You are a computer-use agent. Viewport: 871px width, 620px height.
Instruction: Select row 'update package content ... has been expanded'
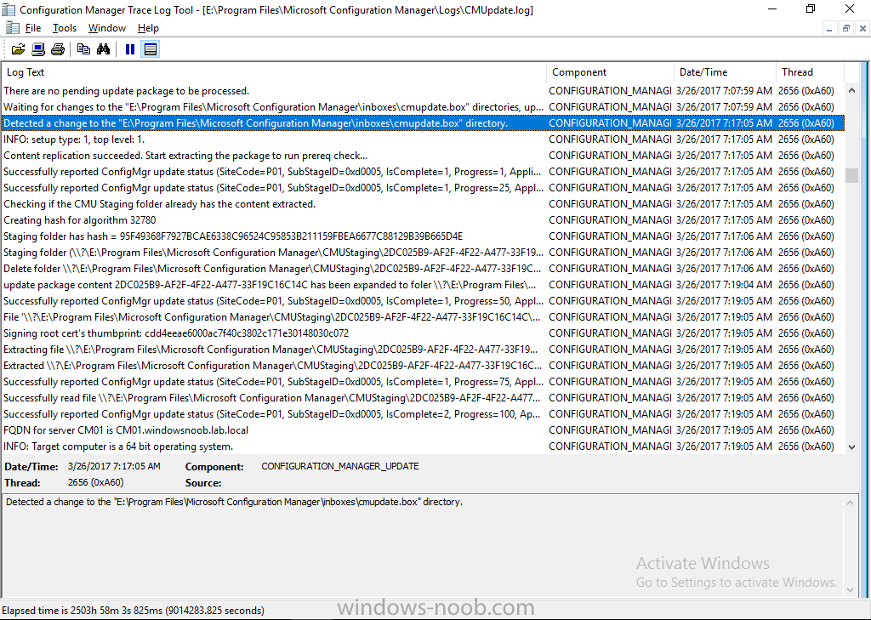coord(424,284)
